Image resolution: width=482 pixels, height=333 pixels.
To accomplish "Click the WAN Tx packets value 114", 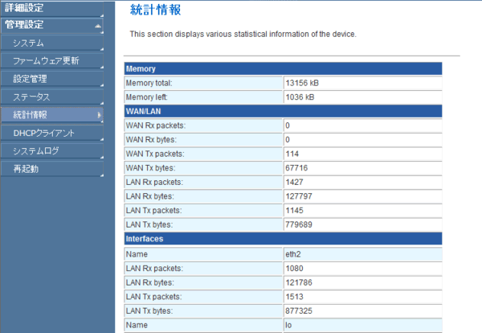I will [x=292, y=154].
